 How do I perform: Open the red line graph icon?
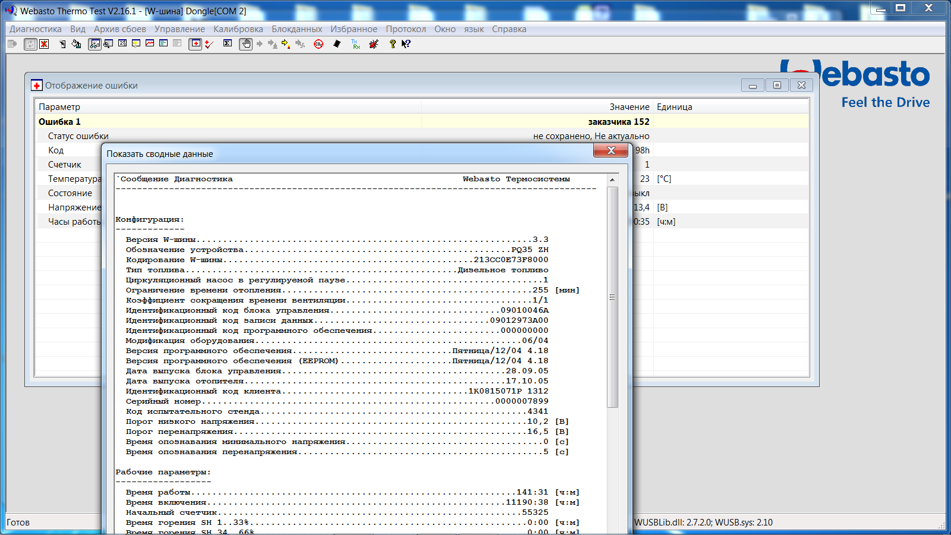(x=150, y=44)
